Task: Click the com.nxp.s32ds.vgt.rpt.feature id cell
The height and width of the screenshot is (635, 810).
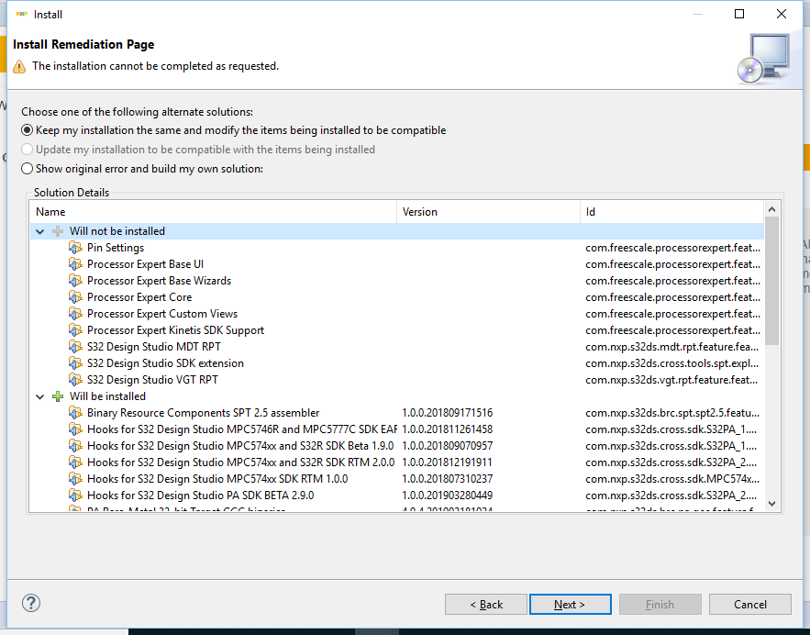Action: (x=672, y=380)
